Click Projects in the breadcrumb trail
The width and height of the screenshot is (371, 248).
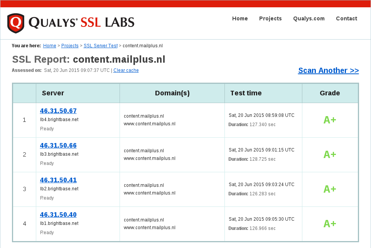click(x=69, y=45)
